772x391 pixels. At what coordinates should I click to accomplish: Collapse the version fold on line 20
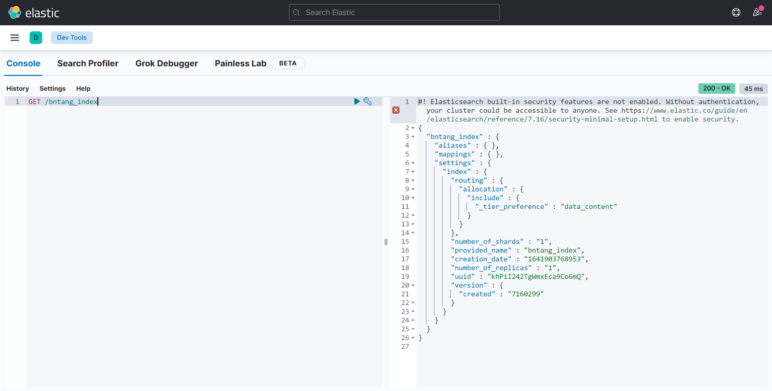point(413,285)
